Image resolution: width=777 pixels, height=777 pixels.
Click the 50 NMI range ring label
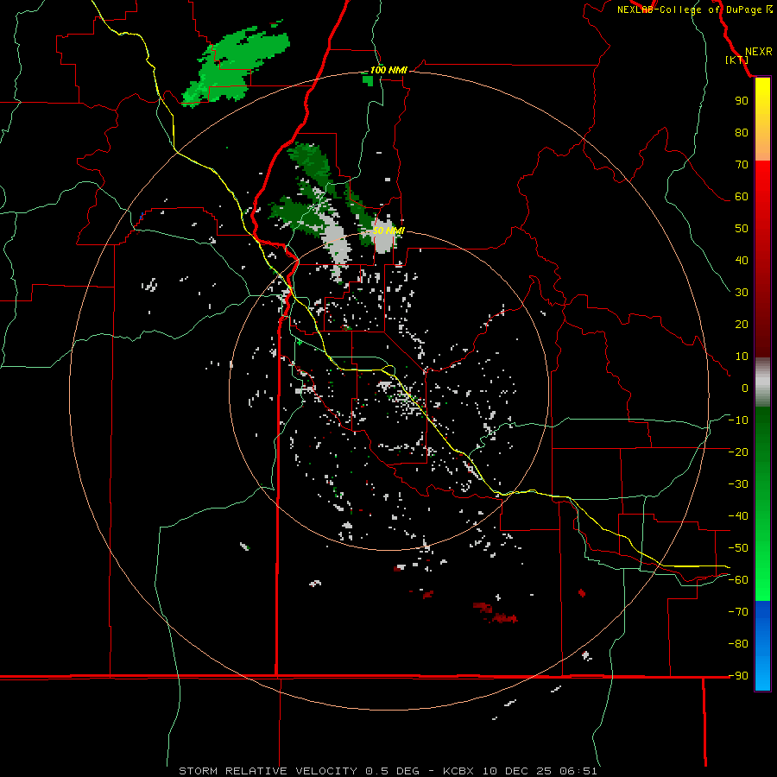(388, 231)
